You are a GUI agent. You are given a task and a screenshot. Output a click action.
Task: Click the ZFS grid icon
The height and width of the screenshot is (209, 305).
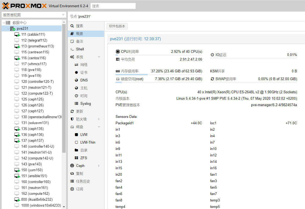pos(76,158)
